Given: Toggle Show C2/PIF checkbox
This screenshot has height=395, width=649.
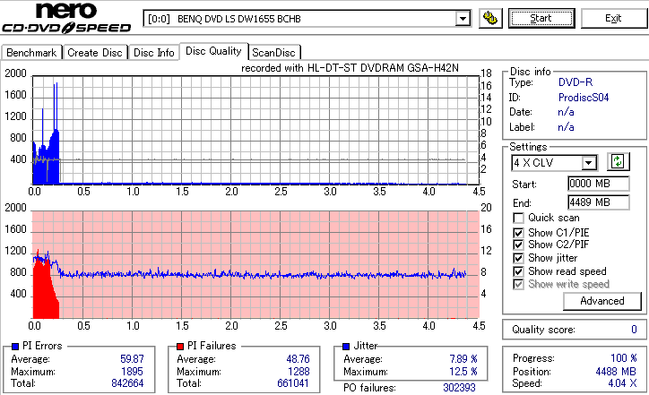Looking at the screenshot, I should 518,245.
